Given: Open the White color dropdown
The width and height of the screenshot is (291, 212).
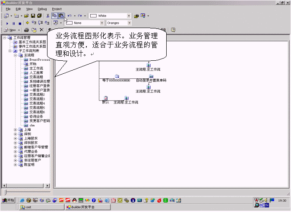Looking at the screenshot, I should tap(129, 16).
